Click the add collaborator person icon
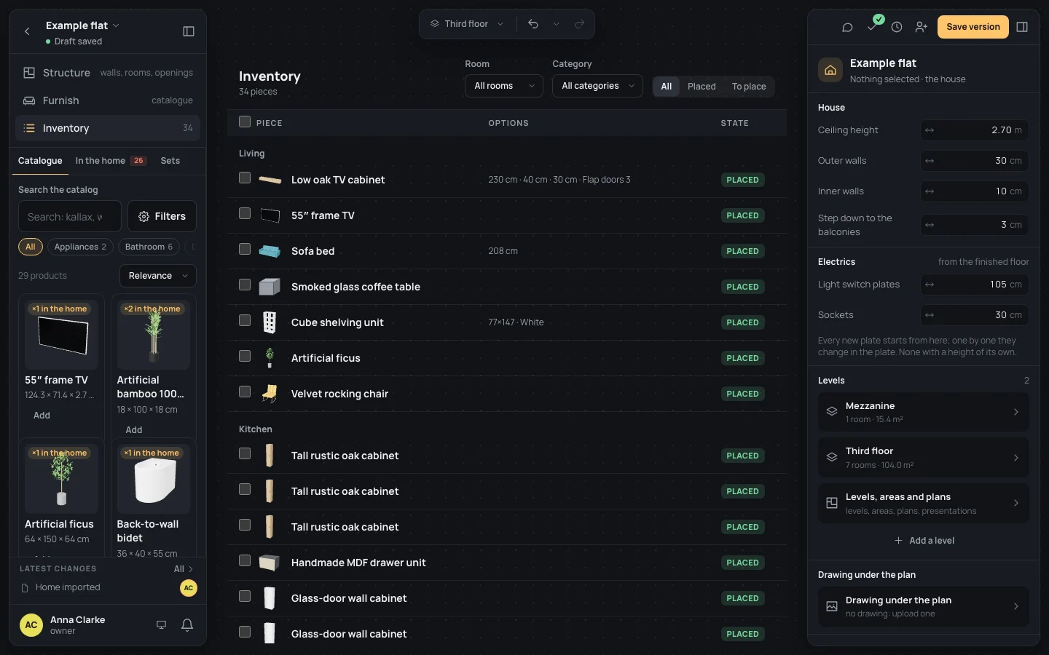The height and width of the screenshot is (655, 1049). tap(922, 27)
